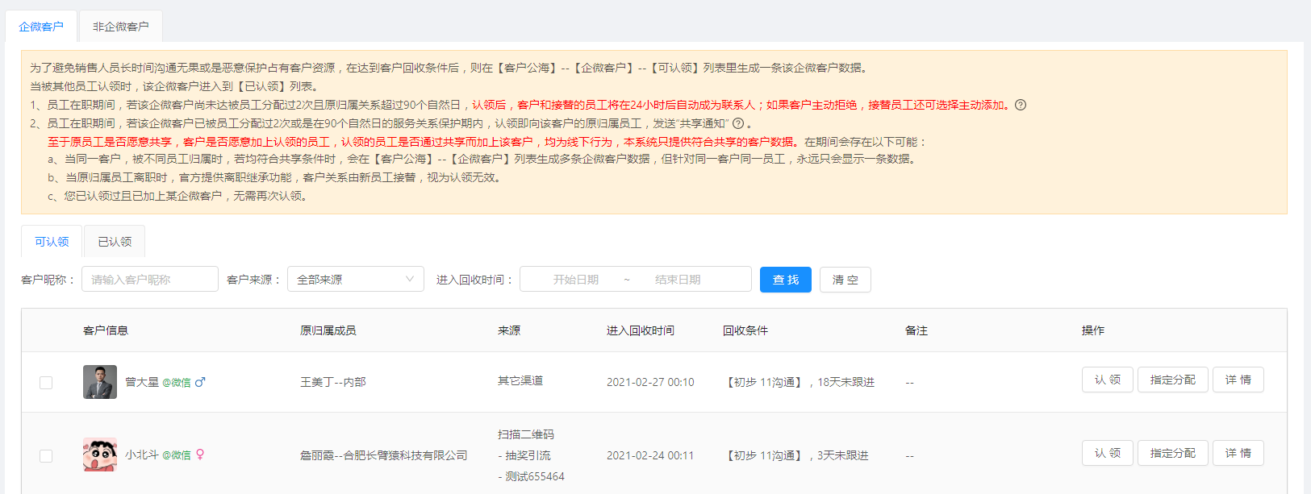
Task: Click the 客户信息 column header
Action: [106, 330]
